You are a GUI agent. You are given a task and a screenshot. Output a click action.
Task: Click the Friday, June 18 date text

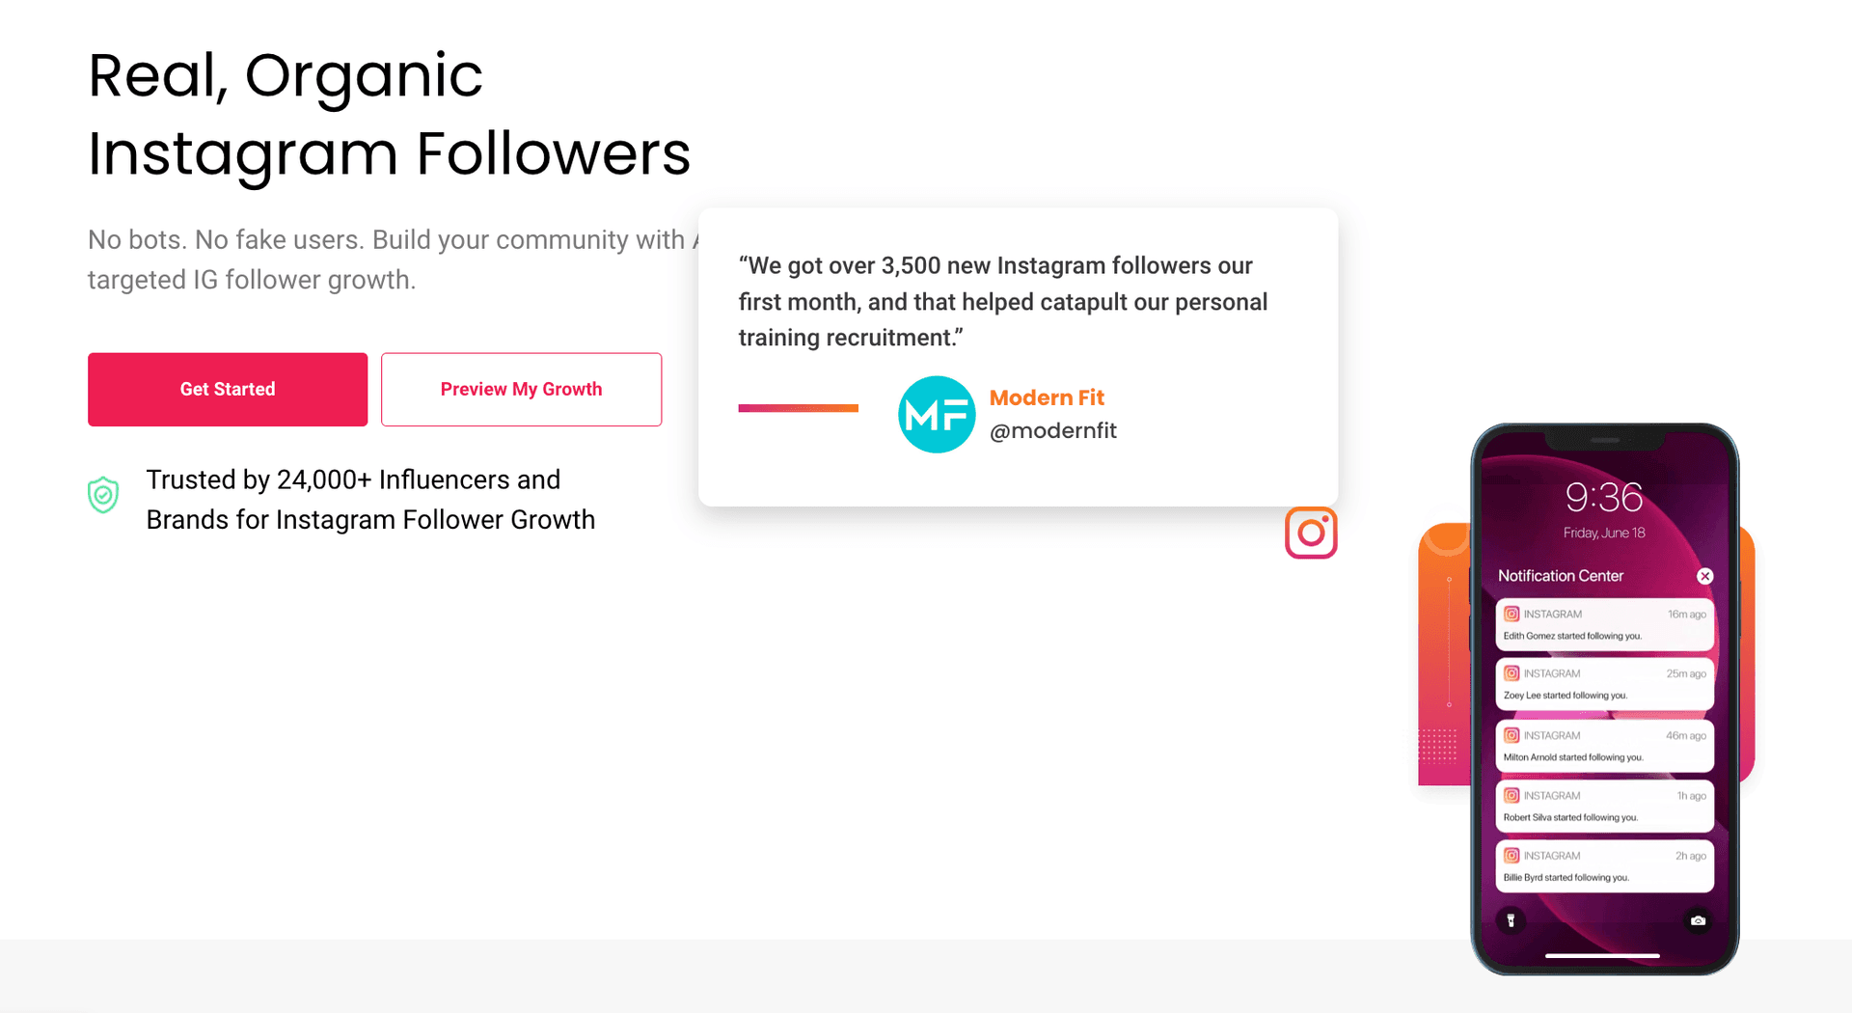pos(1603,533)
